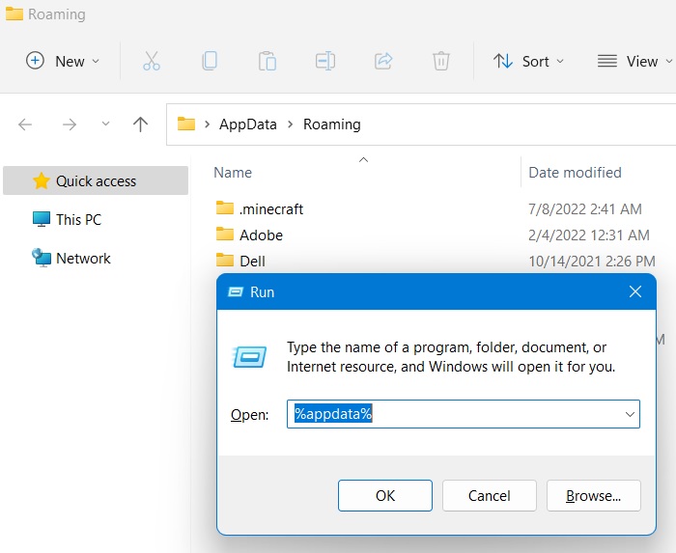The width and height of the screenshot is (676, 553).
Task: Click date 10/14/2021 2:26 PM
Action: coord(592,261)
